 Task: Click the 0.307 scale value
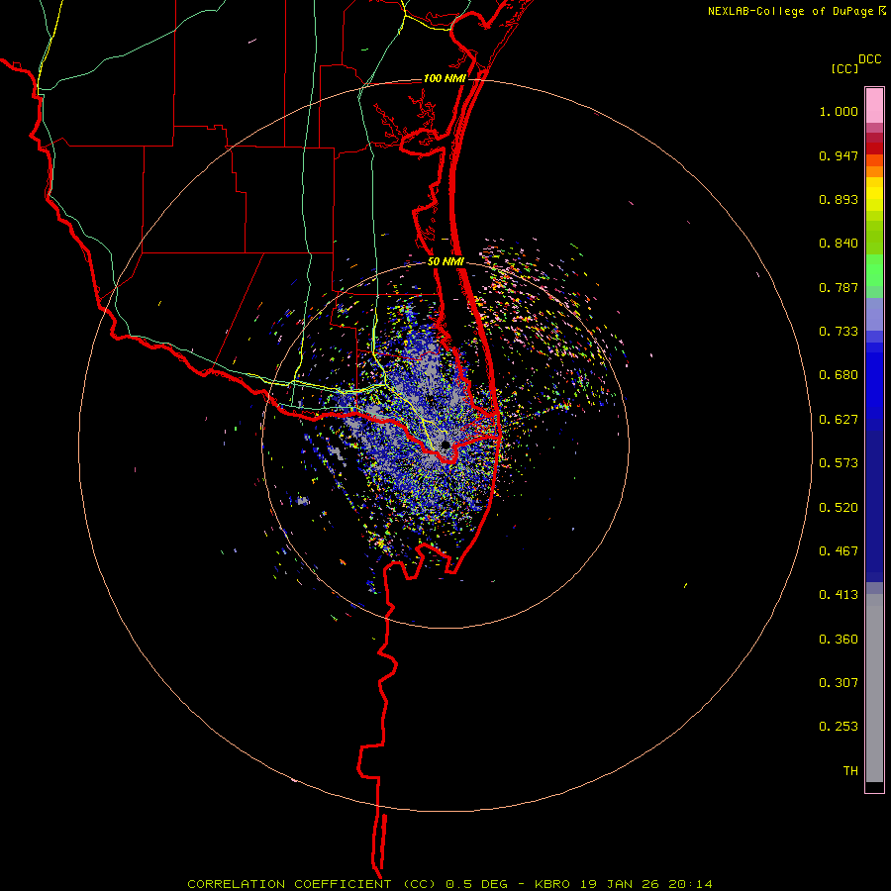tap(839, 683)
